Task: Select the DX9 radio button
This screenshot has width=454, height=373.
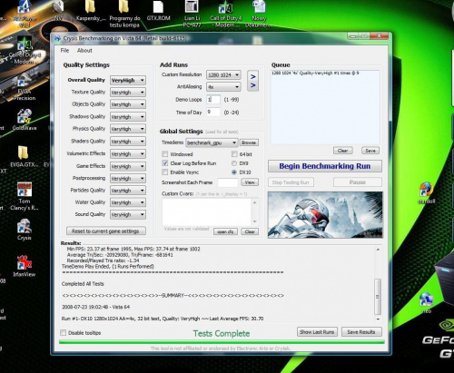Action: [234, 163]
